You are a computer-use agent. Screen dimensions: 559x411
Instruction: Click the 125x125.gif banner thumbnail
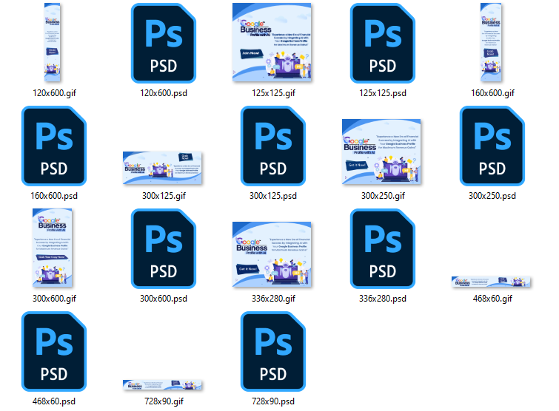(272, 42)
